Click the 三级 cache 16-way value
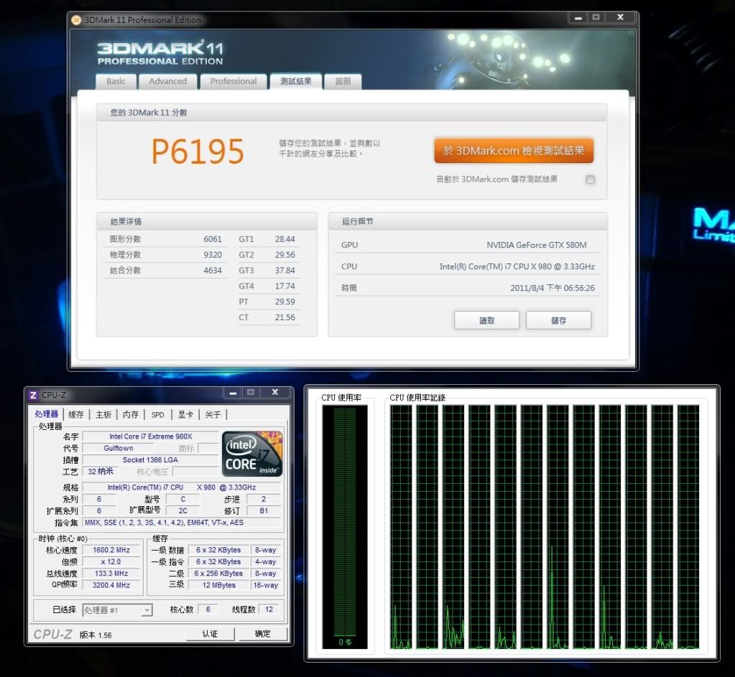This screenshot has width=735, height=677. pos(265,585)
